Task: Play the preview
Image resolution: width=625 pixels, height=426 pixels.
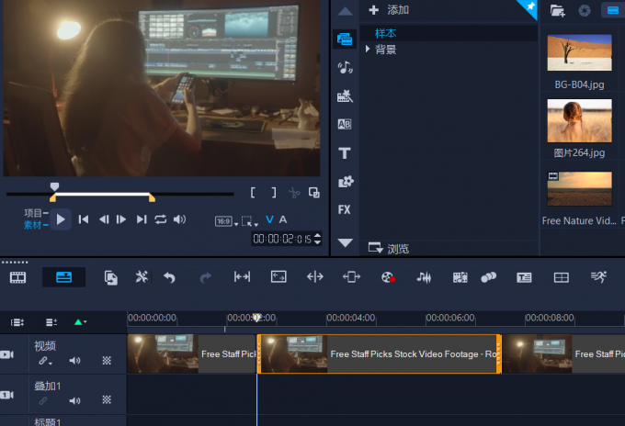Action: pos(61,219)
